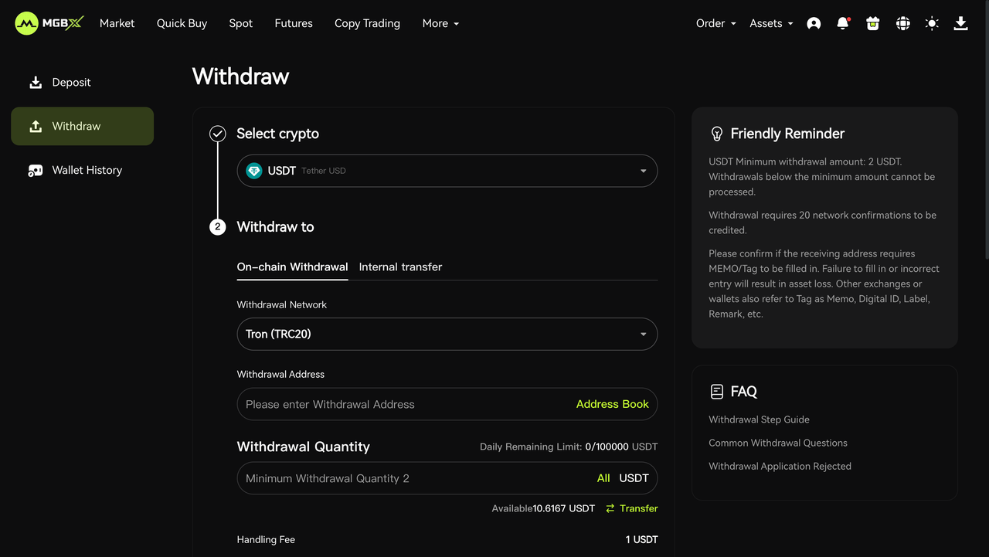Viewport: 989px width, 557px height.
Task: Click the USDT Tether coin icon
Action: pyautogui.click(x=254, y=171)
